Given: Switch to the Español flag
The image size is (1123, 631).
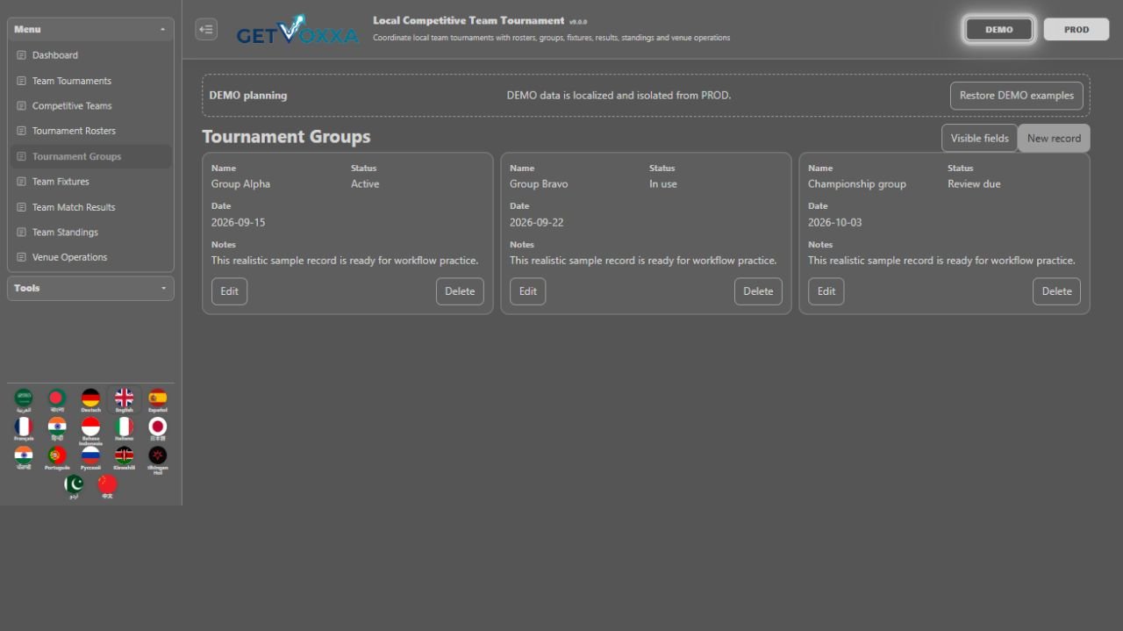Looking at the screenshot, I should coord(158,398).
